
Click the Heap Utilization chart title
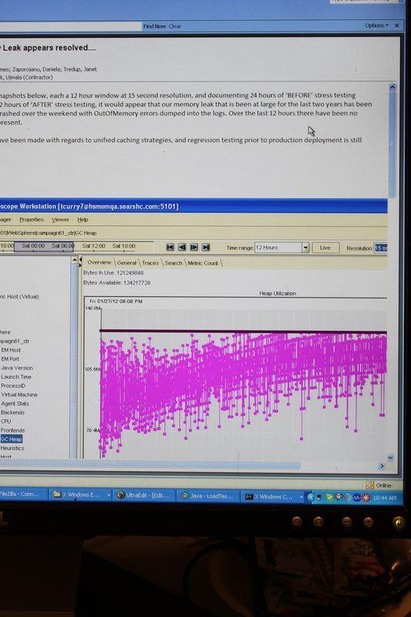[x=278, y=293]
